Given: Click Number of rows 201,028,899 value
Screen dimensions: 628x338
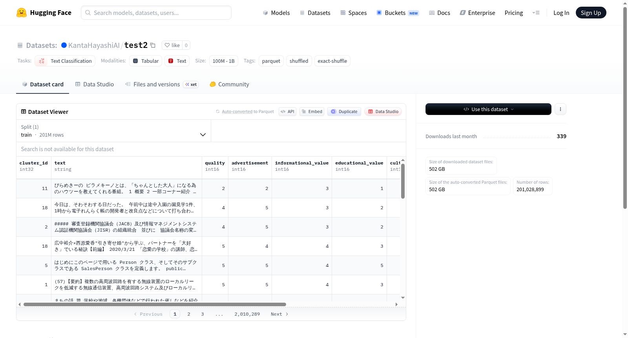Looking at the screenshot, I should 530,189.
